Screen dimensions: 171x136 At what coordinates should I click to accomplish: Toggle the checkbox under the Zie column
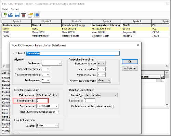[x=163, y=80]
